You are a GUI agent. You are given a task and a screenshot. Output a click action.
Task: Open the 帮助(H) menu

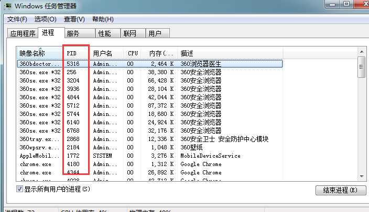point(103,19)
